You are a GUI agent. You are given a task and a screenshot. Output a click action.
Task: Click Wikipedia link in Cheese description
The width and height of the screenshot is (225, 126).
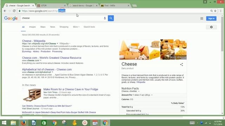pos(141,82)
